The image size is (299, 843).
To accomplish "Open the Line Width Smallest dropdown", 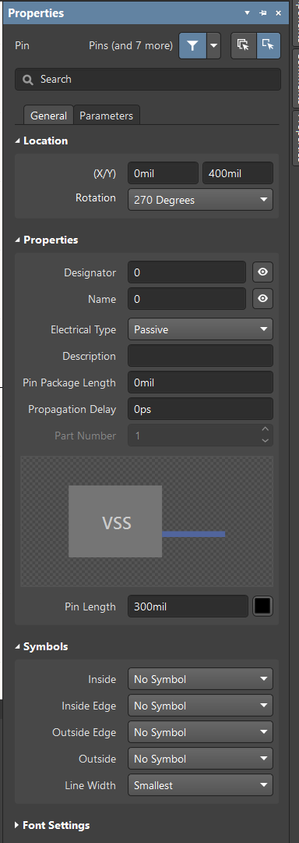I will (x=200, y=785).
